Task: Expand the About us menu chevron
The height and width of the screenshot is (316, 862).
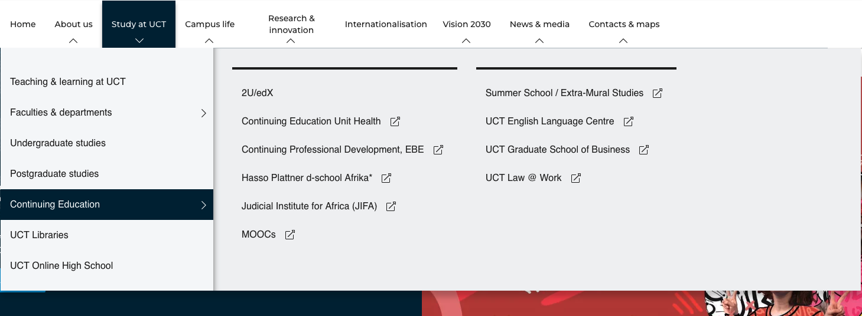Action: click(x=73, y=41)
